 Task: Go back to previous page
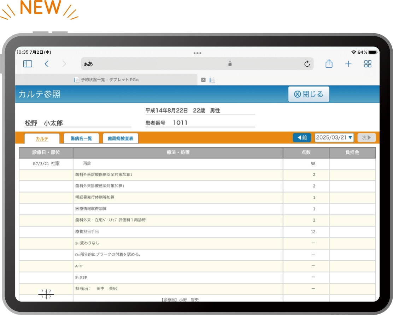coord(47,64)
